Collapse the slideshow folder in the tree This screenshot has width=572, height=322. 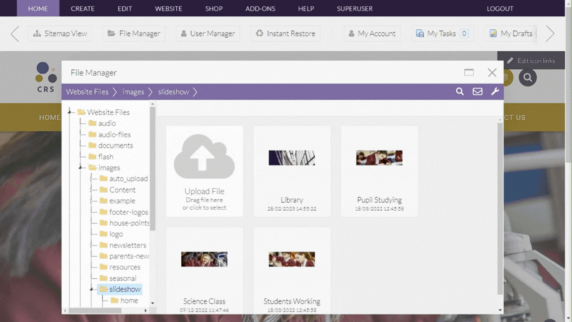tap(91, 289)
